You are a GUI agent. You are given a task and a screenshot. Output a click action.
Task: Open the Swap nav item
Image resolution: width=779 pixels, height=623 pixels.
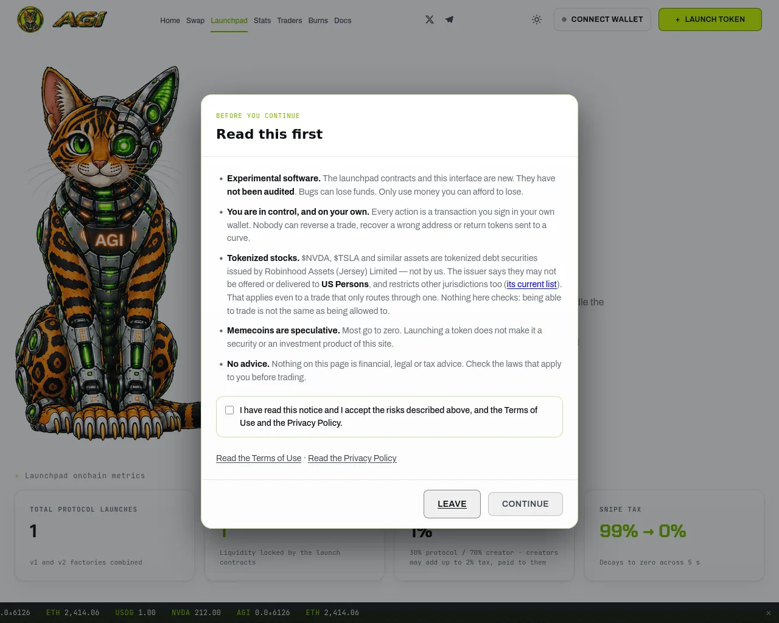(195, 21)
